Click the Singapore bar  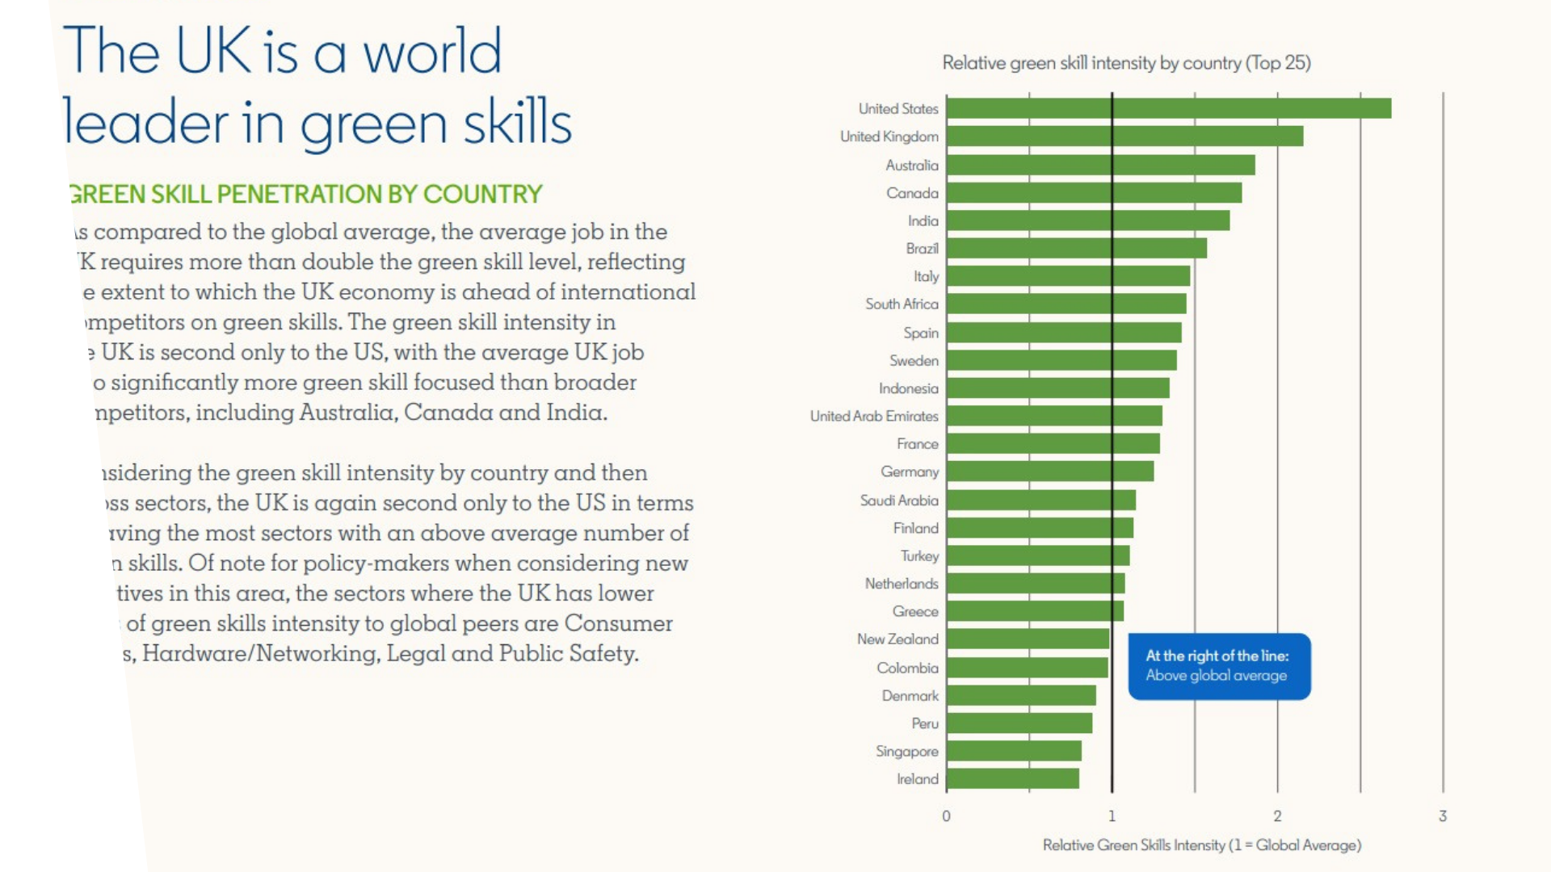tap(1014, 751)
